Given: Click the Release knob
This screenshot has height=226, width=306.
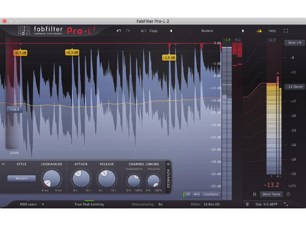Looking at the screenshot, I should [106, 178].
